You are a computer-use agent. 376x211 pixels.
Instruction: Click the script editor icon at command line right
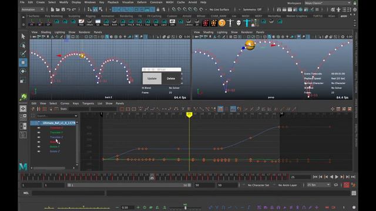[x=354, y=193]
